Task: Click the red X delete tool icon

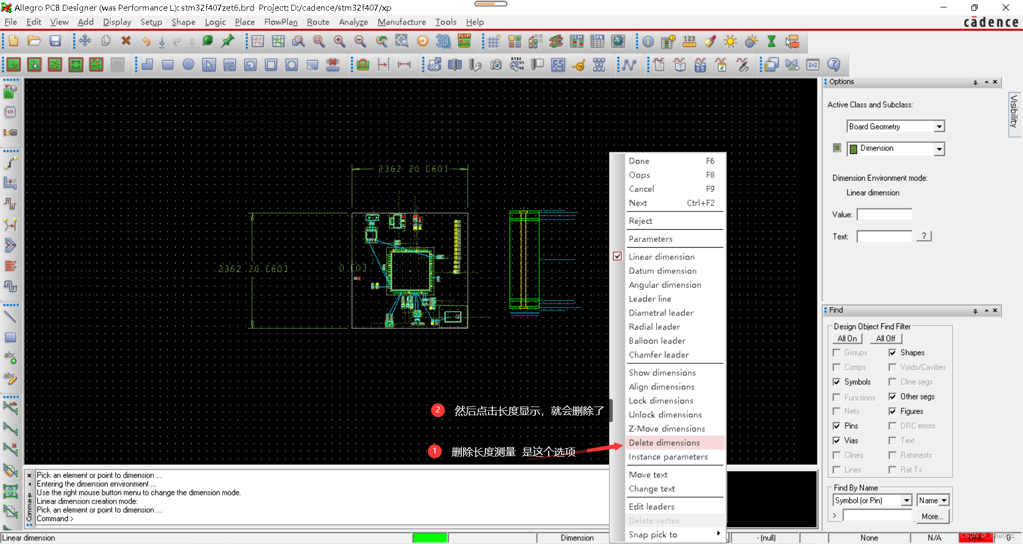Action: tap(126, 42)
